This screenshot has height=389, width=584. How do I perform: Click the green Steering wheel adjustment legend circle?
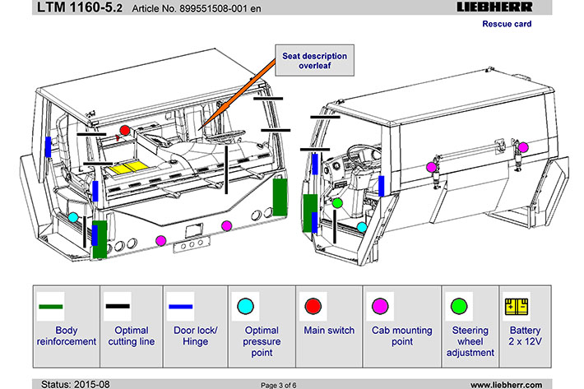click(457, 307)
